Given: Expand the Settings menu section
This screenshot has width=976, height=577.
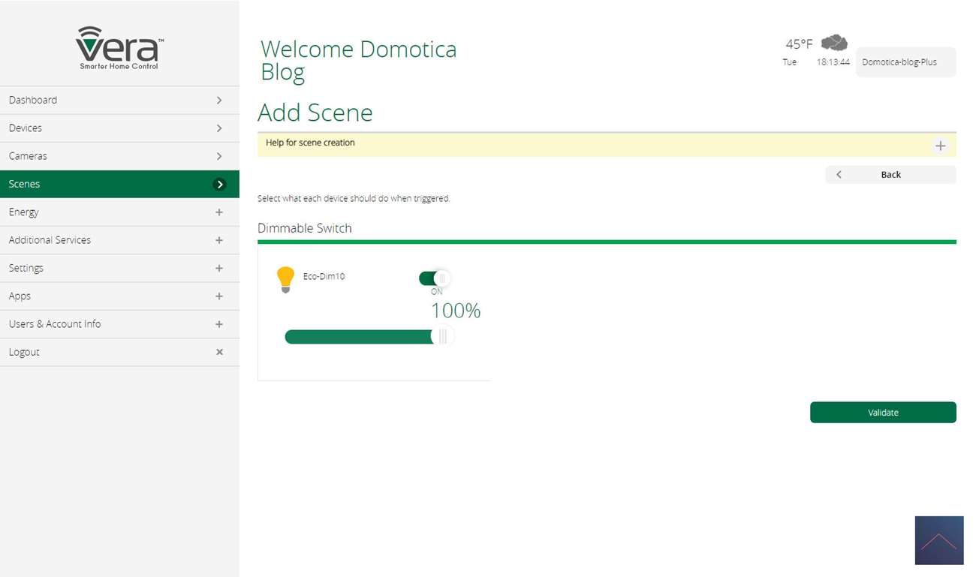Looking at the screenshot, I should click(219, 268).
